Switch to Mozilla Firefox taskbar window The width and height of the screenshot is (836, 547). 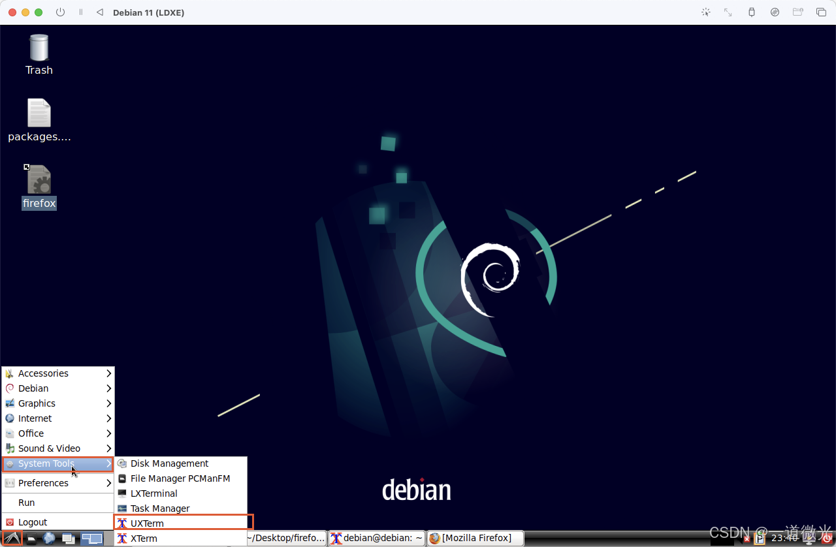pos(476,539)
